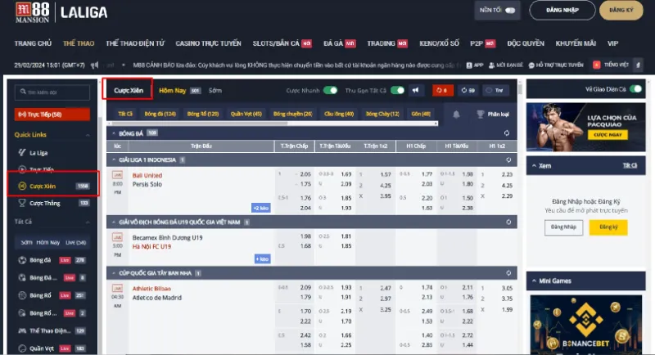Click the + kèo button for Hà Nội FC U19
Image resolution: width=655 pixels, height=355 pixels.
point(262,259)
